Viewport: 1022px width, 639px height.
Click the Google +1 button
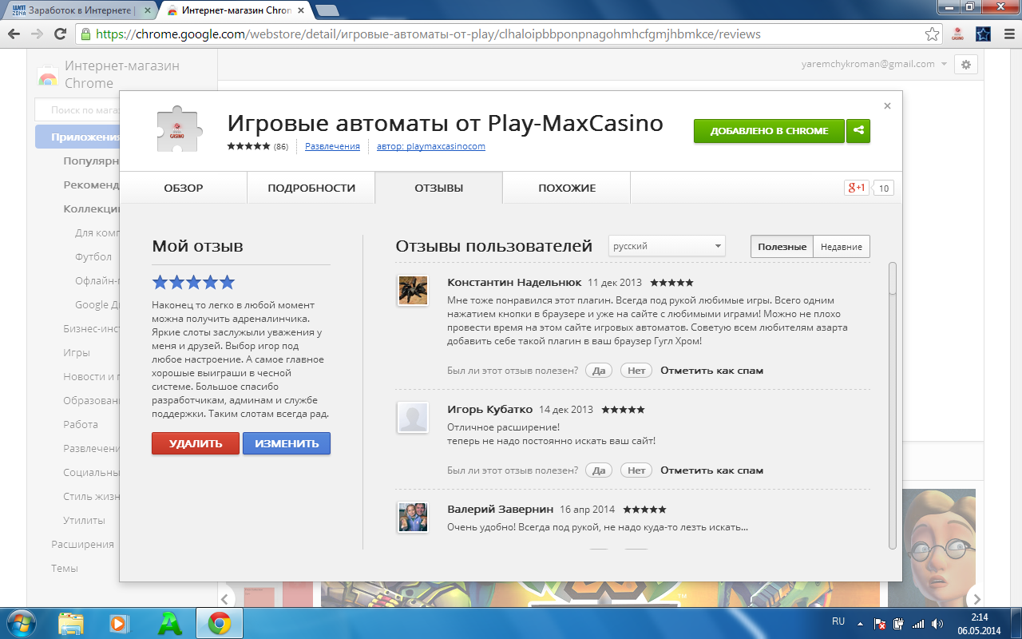click(x=857, y=188)
